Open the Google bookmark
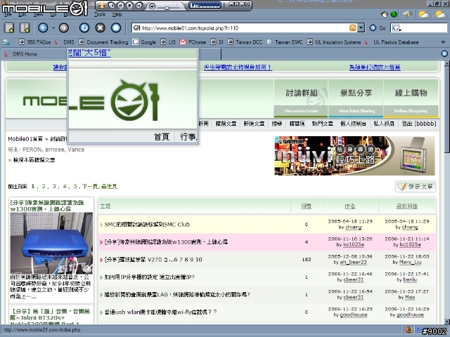 [144, 42]
